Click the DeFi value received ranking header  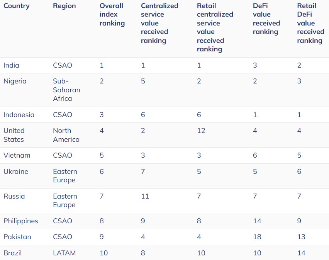pos(266,19)
